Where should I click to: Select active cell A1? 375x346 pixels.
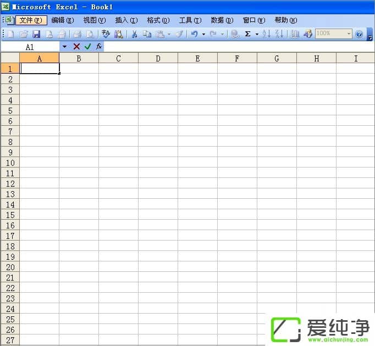click(40, 68)
